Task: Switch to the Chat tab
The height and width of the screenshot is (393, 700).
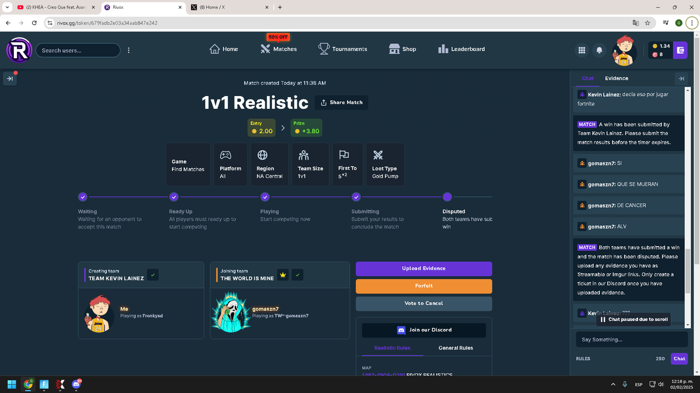Action: click(x=587, y=78)
